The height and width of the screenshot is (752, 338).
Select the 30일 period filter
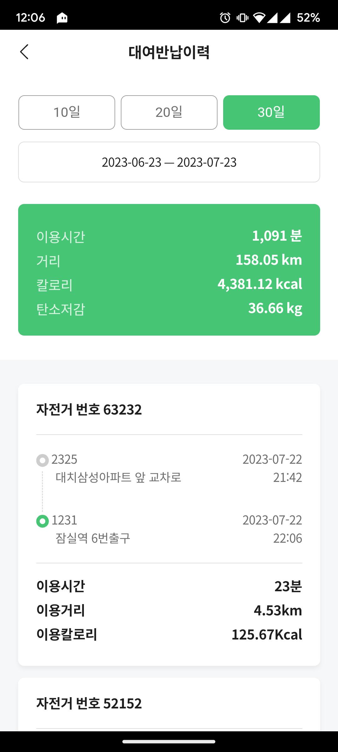click(x=271, y=112)
